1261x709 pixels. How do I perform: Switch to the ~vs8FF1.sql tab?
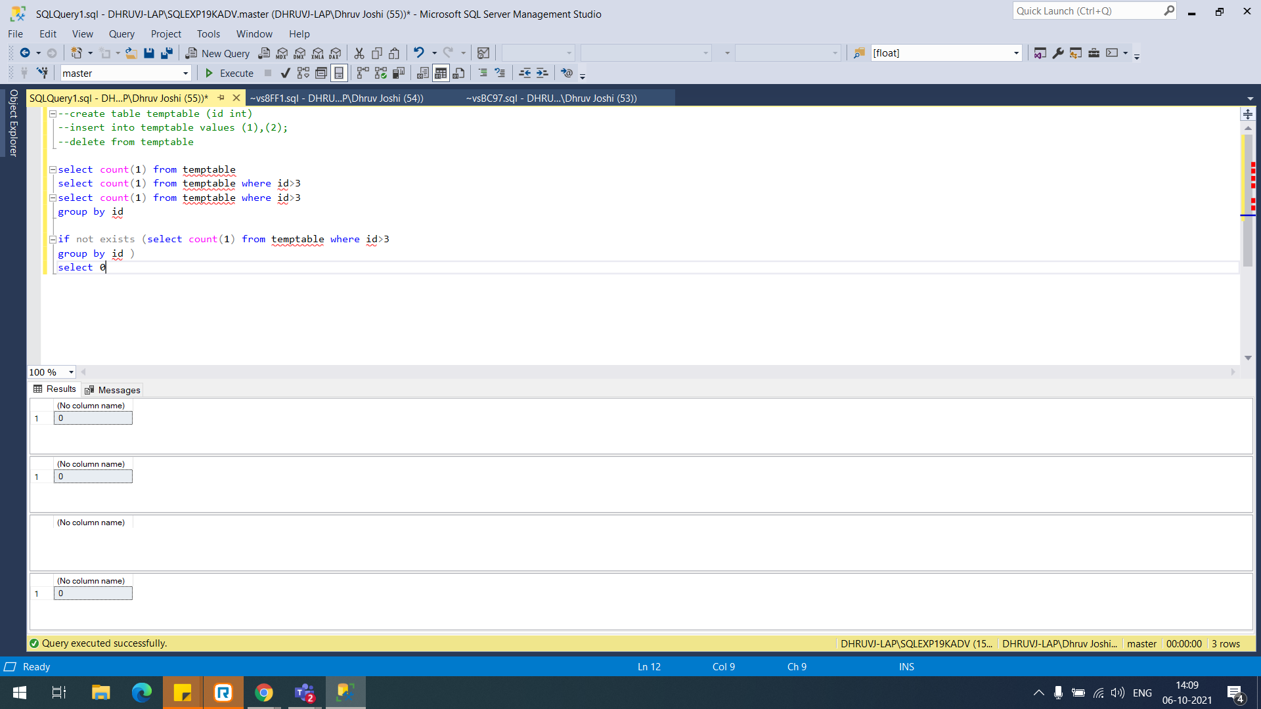click(x=336, y=98)
